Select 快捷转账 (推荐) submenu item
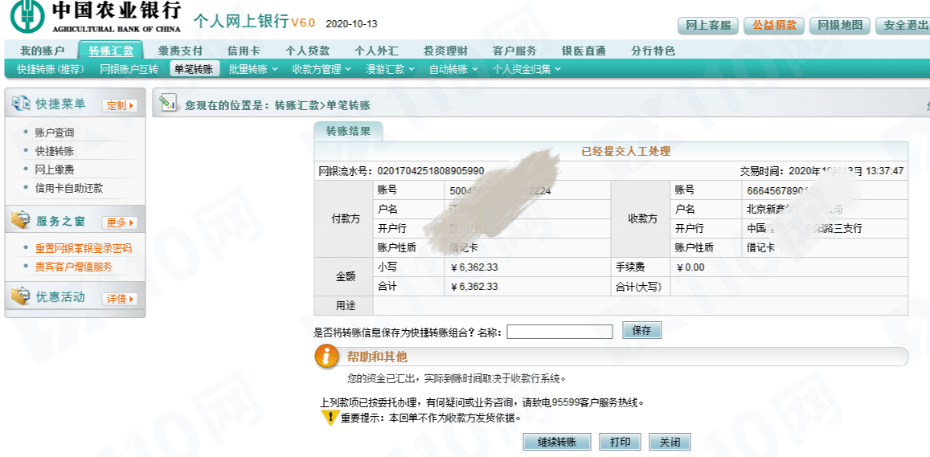This screenshot has height=457, width=930. point(51,69)
